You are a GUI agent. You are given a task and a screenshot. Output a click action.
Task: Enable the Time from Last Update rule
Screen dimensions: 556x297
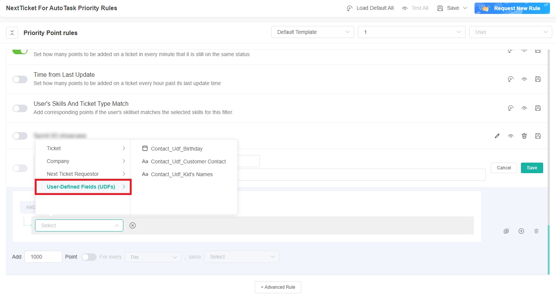(20, 79)
